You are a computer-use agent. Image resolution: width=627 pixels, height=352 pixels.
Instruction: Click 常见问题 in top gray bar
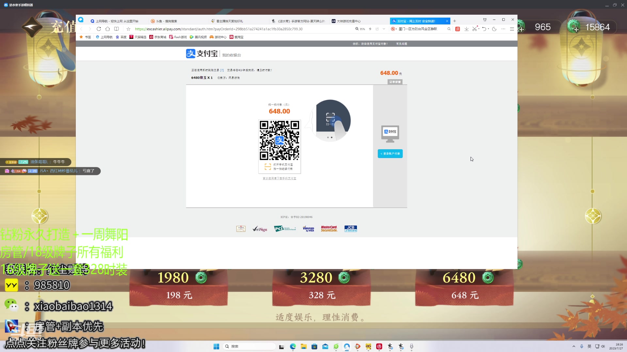(x=402, y=44)
